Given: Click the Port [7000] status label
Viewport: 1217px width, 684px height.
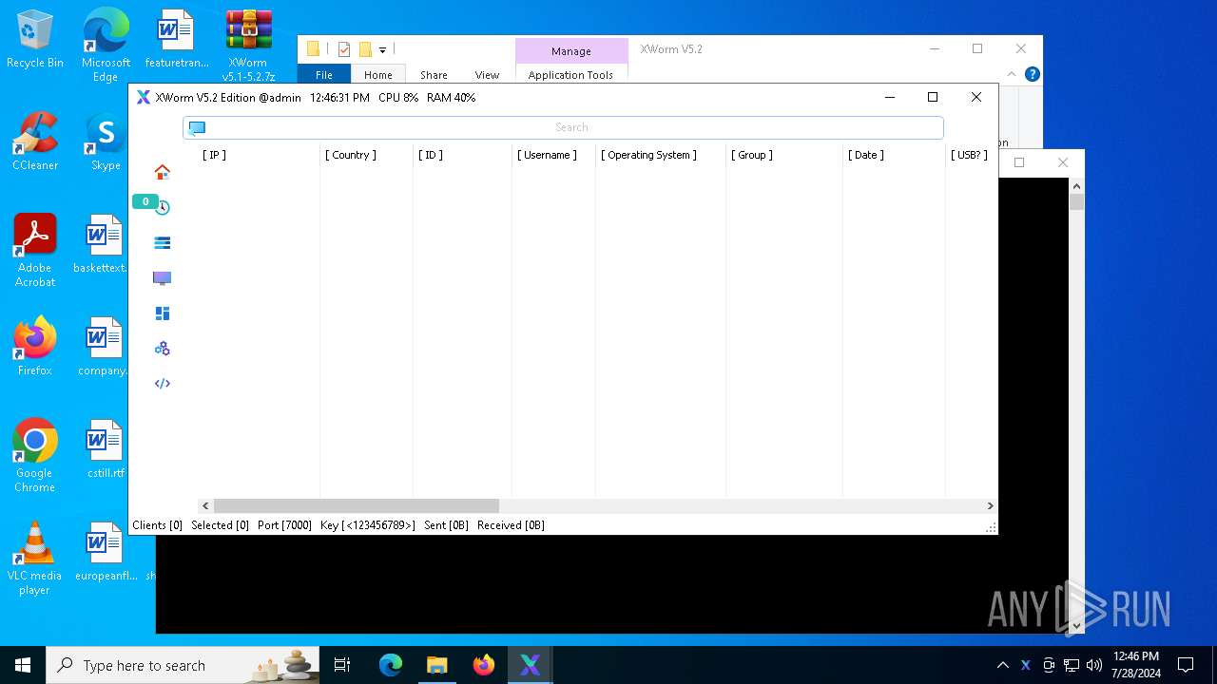Looking at the screenshot, I should click(284, 525).
